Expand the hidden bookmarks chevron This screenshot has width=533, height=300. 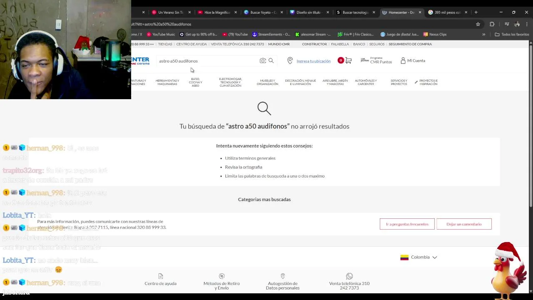[483, 34]
